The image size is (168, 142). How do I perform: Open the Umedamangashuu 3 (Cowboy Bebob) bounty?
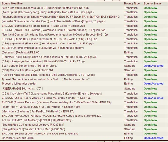pos(55,35)
